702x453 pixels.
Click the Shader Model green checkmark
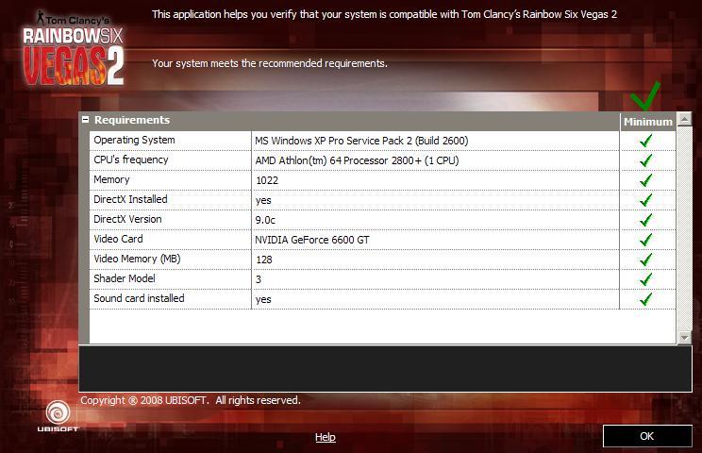coord(645,278)
